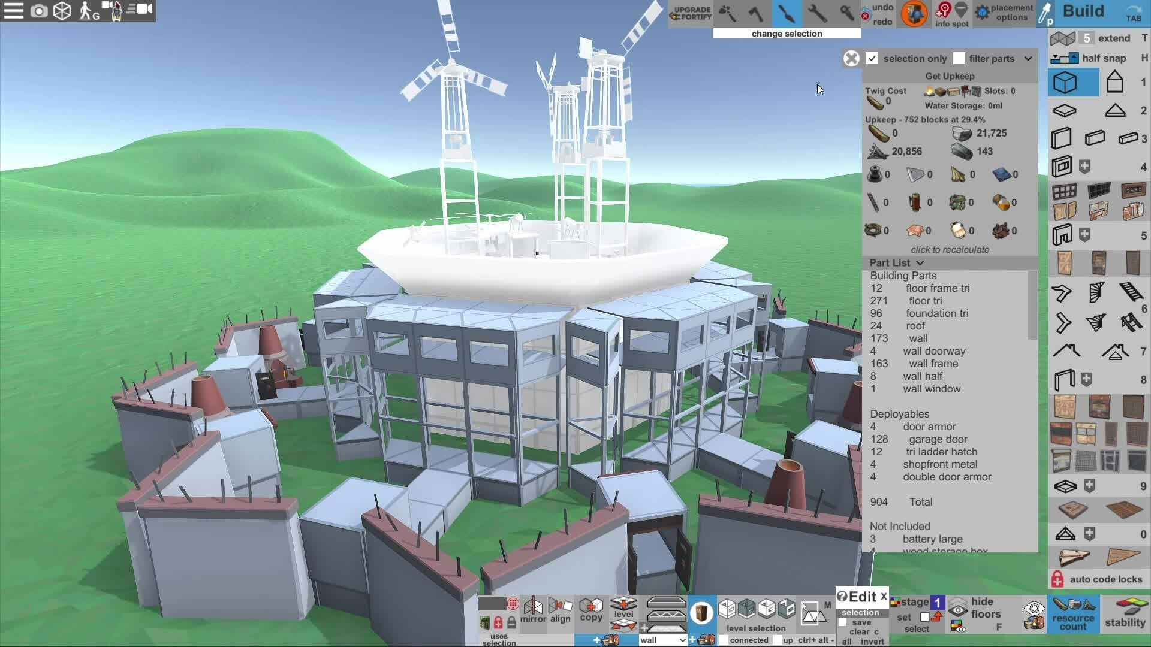
Task: Open the wall part type dropdown
Action: coord(662,640)
